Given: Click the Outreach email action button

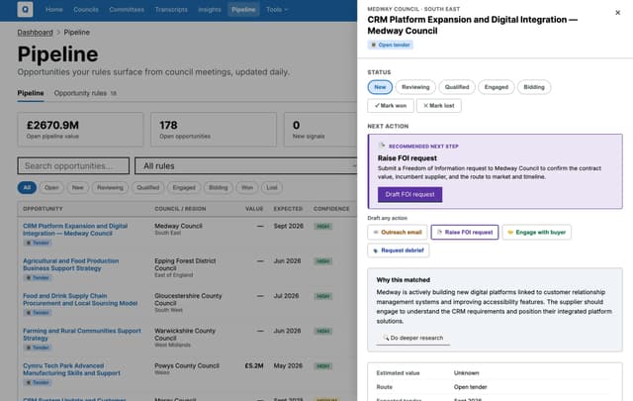Looking at the screenshot, I should tap(398, 233).
